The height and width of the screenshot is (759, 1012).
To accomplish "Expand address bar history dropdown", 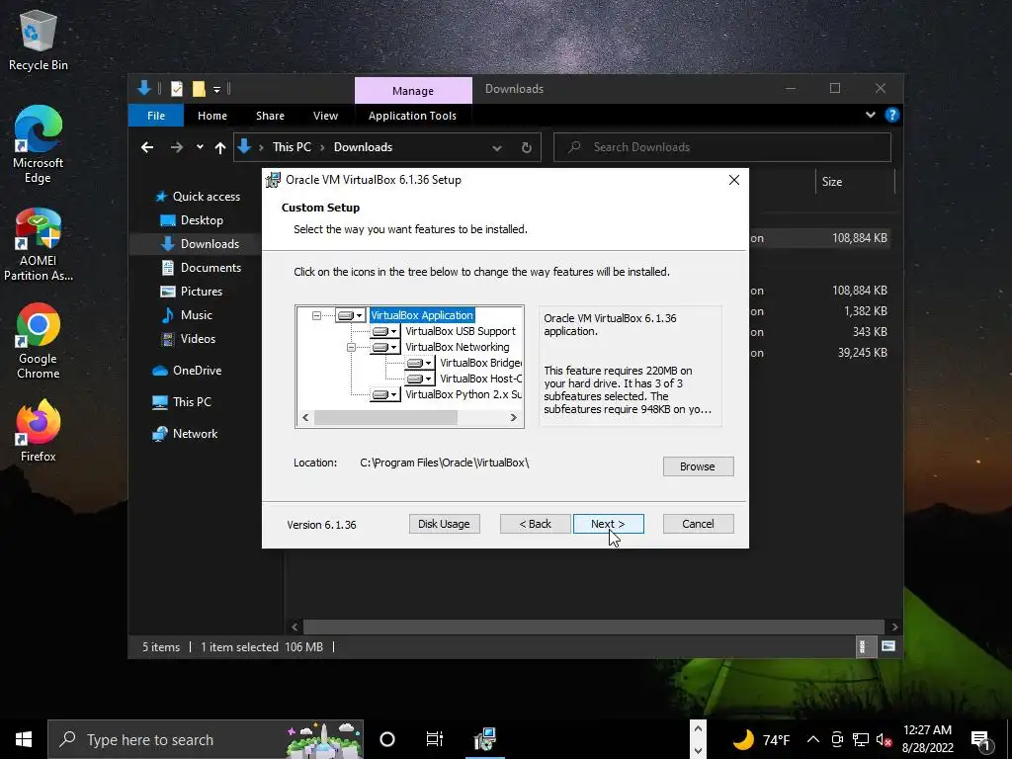I will click(497, 148).
